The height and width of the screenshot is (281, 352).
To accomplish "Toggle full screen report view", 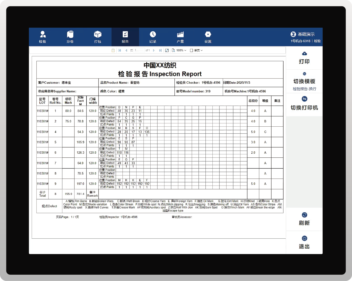I will (167, 50).
